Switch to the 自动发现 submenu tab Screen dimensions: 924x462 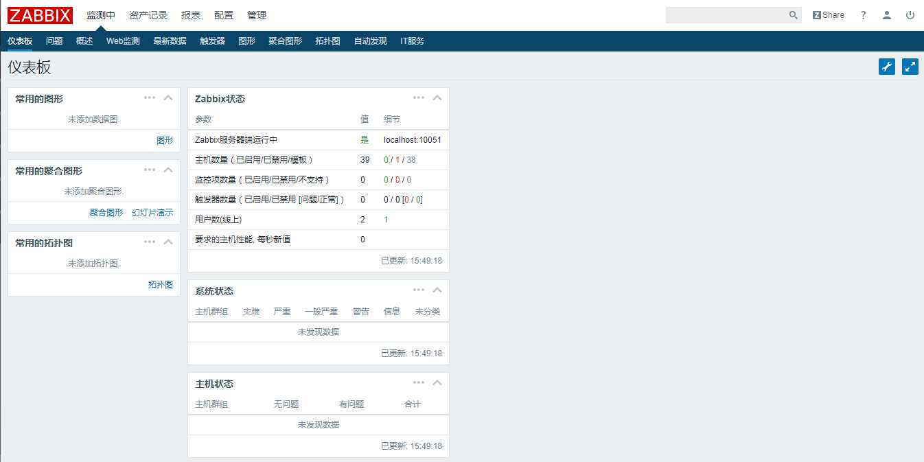[x=370, y=41]
